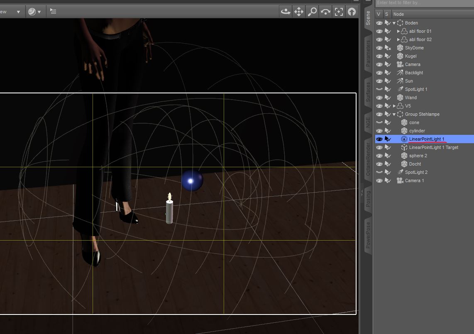This screenshot has width=474, height=334.
Task: Click the scene filter text field
Action: [x=425, y=3]
